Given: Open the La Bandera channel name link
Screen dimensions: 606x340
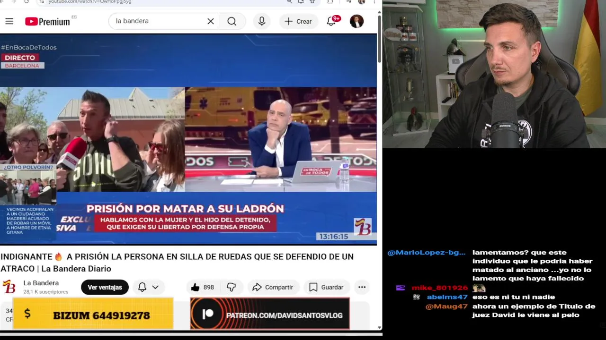Looking at the screenshot, I should 41,283.
